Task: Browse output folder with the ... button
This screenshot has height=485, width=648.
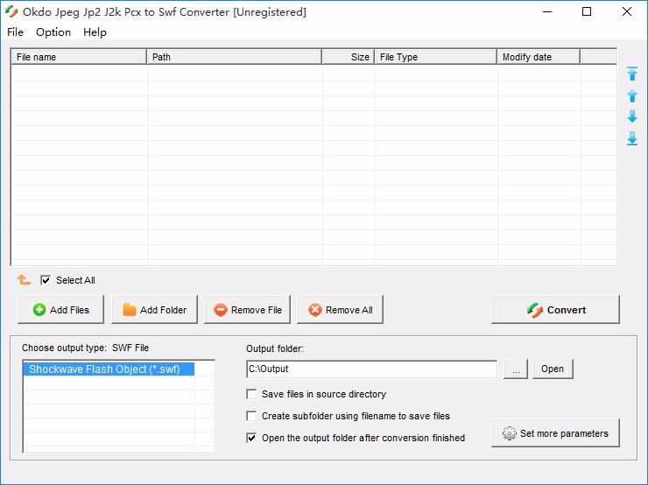Action: (516, 369)
